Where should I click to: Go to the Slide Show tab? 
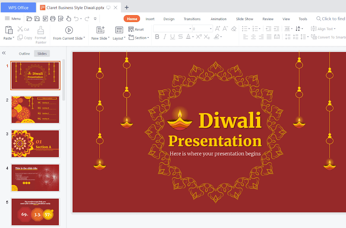point(244,19)
